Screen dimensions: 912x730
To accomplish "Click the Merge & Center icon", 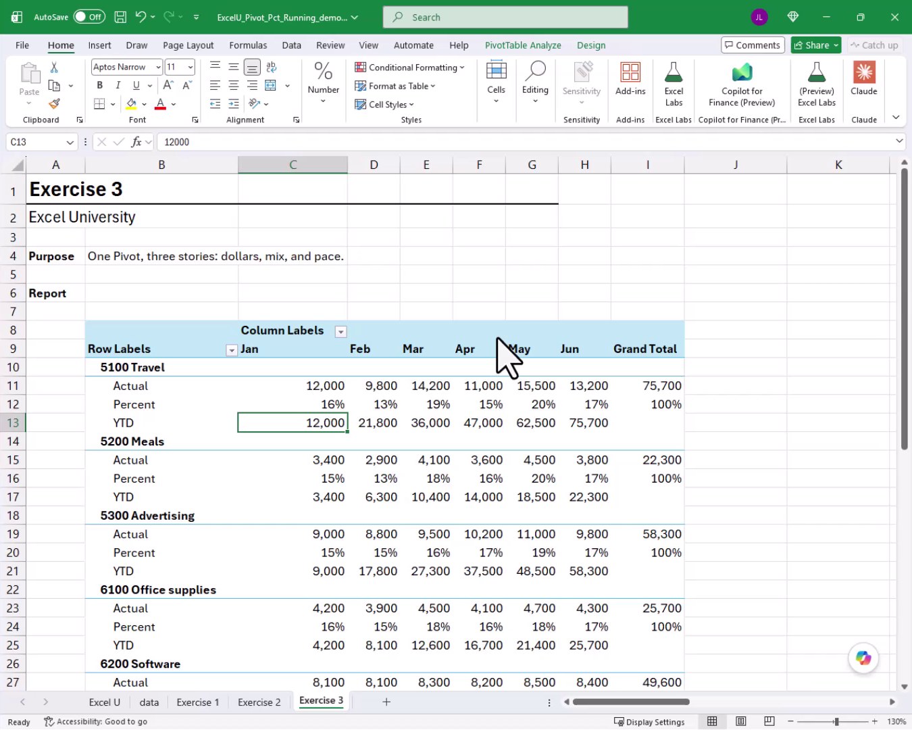I will tap(270, 85).
